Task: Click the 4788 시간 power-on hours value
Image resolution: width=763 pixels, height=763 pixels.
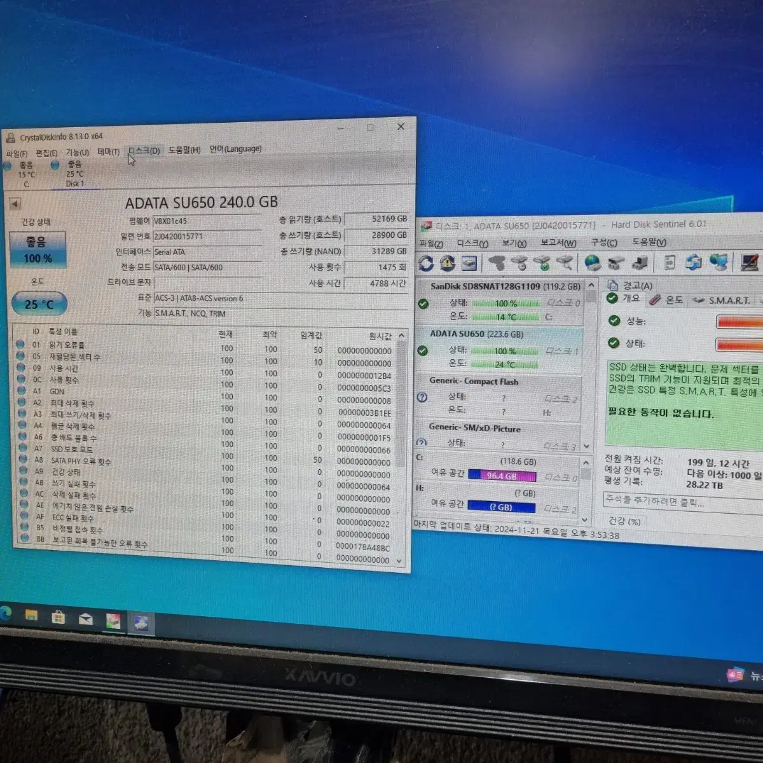Action: [x=376, y=284]
